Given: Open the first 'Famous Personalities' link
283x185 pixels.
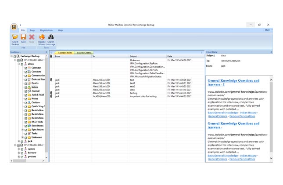Looking at the screenshot, I should click(x=242, y=116).
